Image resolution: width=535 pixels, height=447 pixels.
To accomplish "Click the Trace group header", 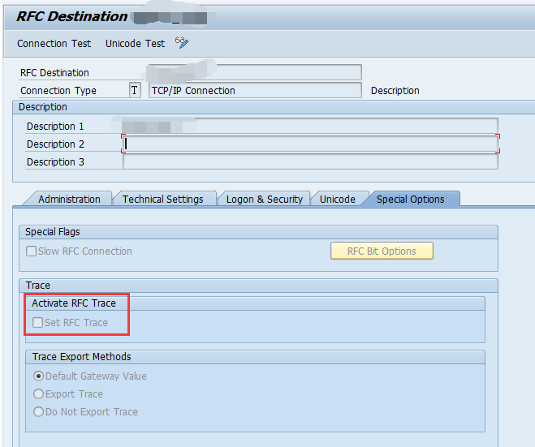I will coord(258,286).
